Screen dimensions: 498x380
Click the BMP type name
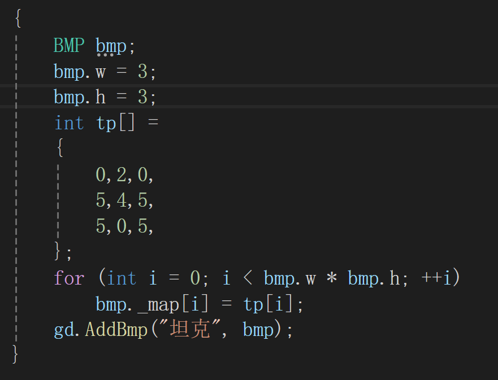coord(69,45)
